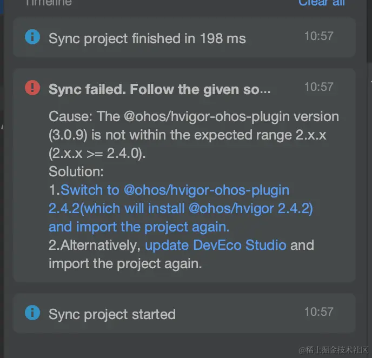Clear all notifications in the Timeline

pyautogui.click(x=321, y=3)
